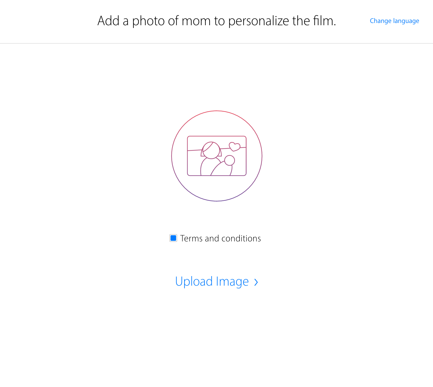Click the word 'conditions' beside the checkbox
Viewport: 433px width, 387px height.
pos(241,238)
